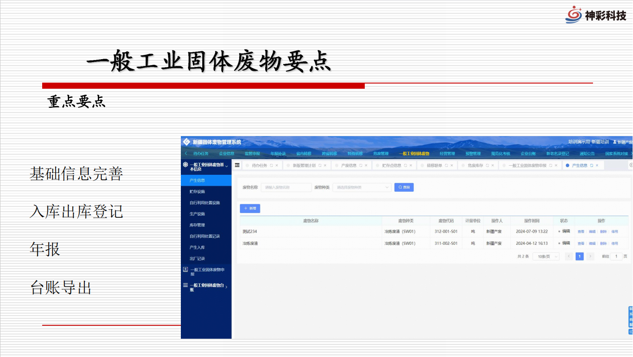This screenshot has height=357, width=633.
Task: Collapse 一般工业固体废物基本信息 sidebar section
Action: pos(227,166)
